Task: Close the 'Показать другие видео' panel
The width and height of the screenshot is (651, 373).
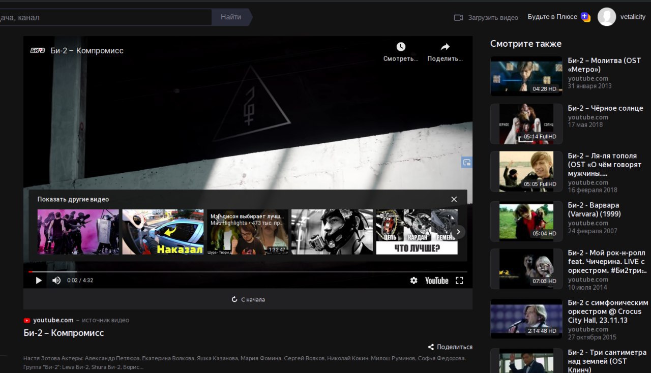Action: click(454, 199)
